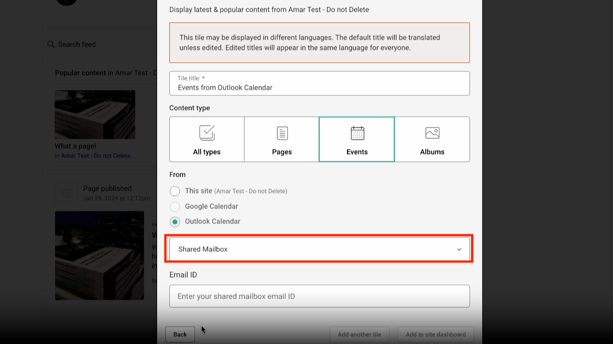Screen dimensions: 613x344
Task: Expand the mailbox selector chevron
Action: 459,249
